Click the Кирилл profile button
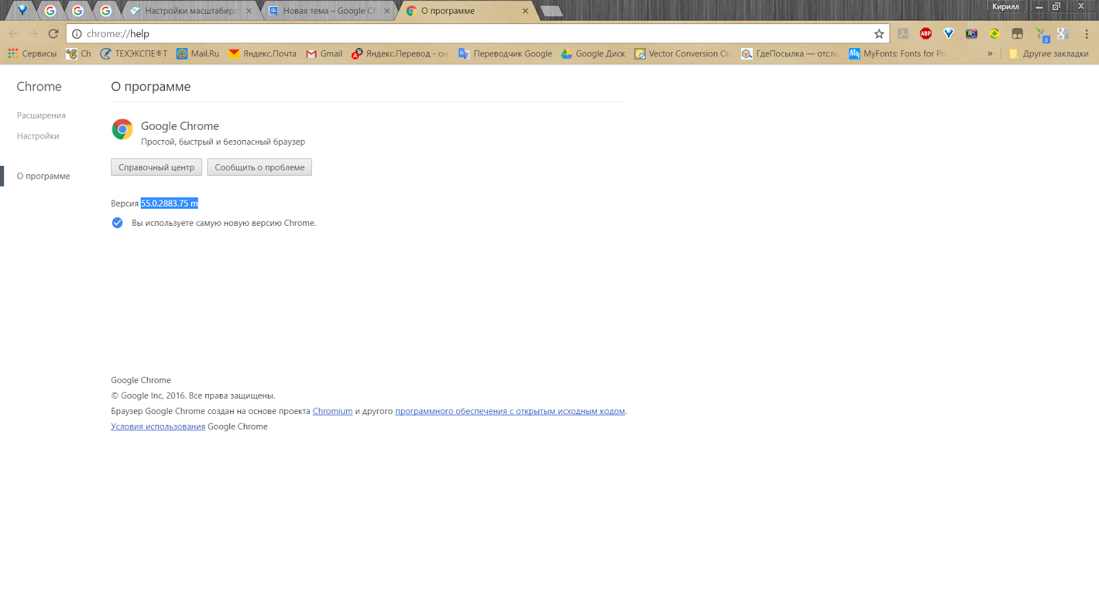Screen dimensions: 1099x589 [1006, 6]
